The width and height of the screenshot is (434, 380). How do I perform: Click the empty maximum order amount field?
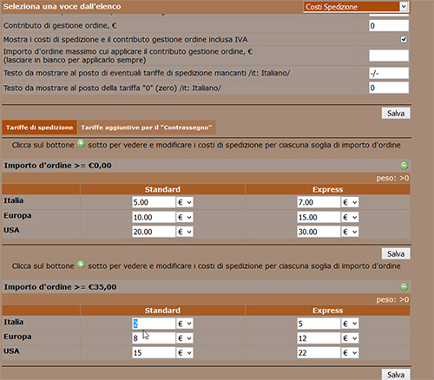click(389, 56)
